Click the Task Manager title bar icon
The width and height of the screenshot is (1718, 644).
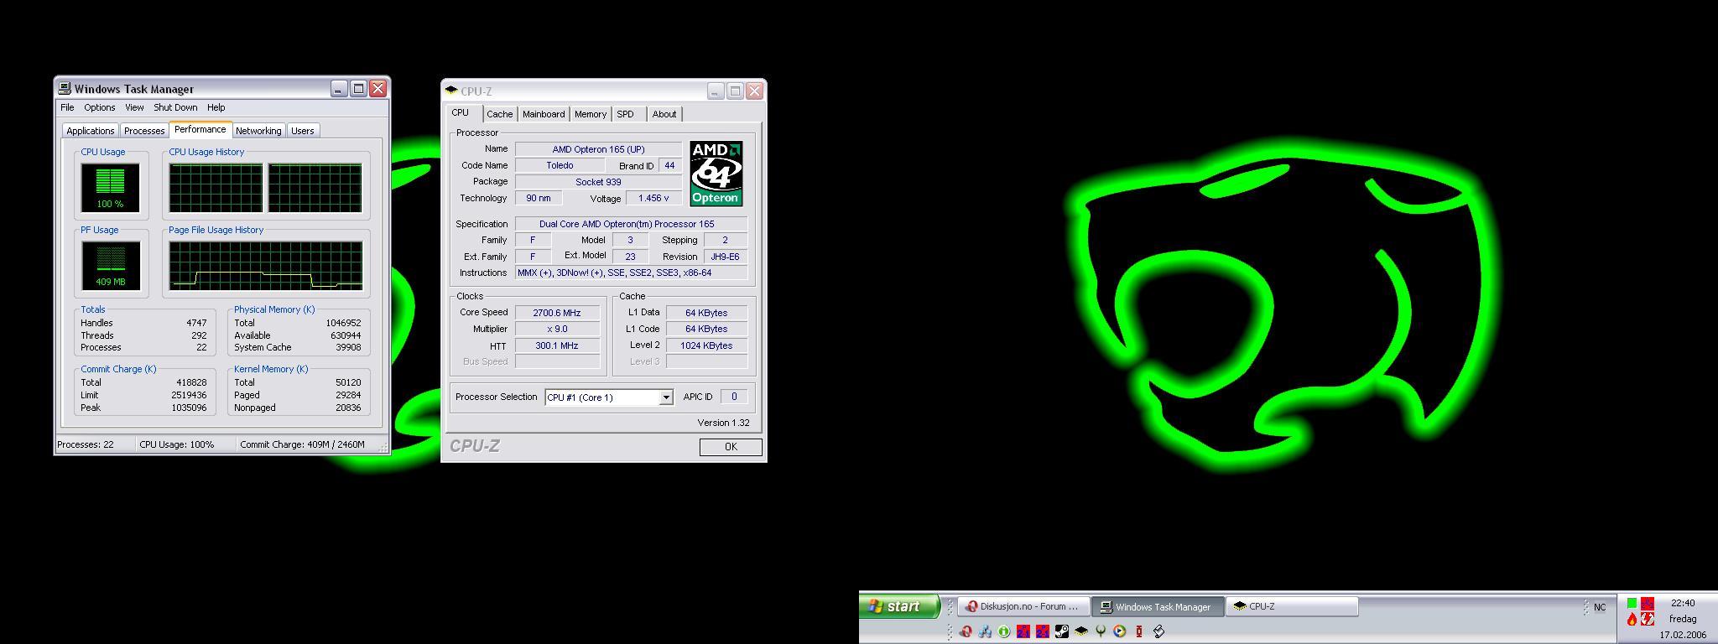pos(65,88)
